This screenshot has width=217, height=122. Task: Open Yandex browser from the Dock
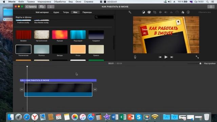click(35, 117)
